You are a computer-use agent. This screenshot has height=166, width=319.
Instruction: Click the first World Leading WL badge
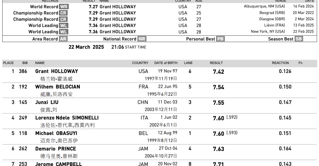tap(64, 26)
